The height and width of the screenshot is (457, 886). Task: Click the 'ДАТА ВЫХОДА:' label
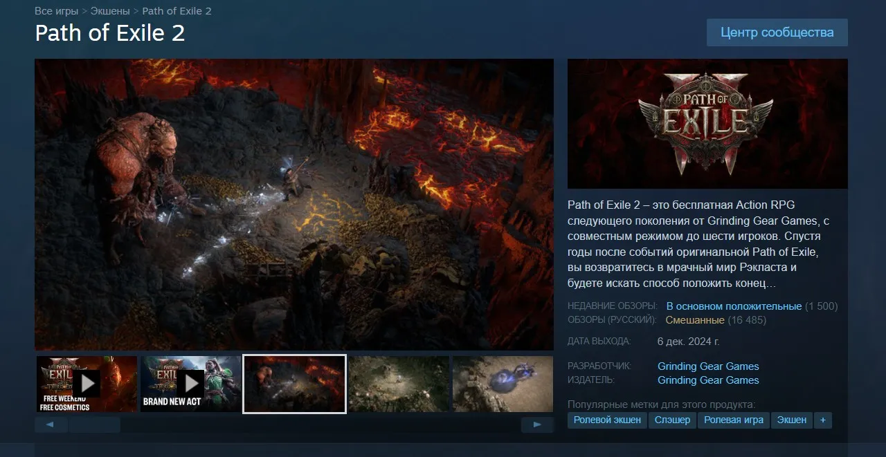(x=599, y=342)
